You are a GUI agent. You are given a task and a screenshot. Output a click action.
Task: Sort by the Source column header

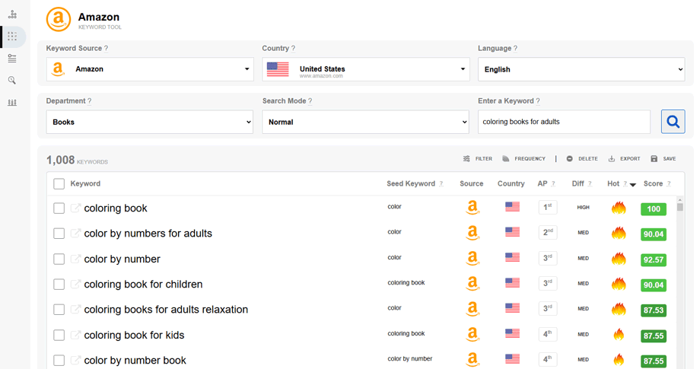[x=472, y=184]
